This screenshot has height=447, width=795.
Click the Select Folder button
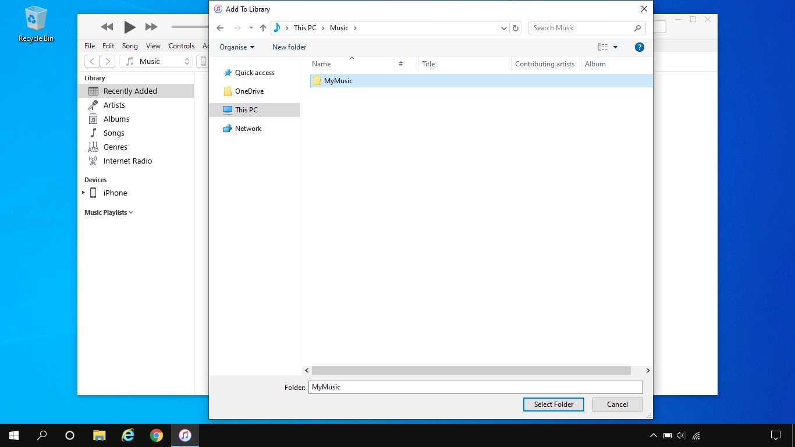pos(553,404)
